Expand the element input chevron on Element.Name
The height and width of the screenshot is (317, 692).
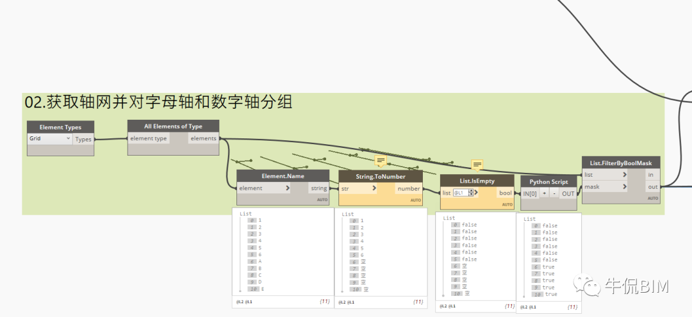coord(288,188)
